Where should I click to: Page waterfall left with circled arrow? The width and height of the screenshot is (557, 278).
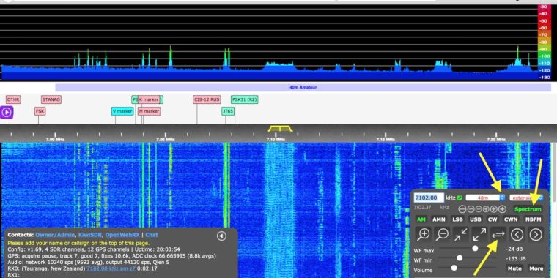(517, 234)
